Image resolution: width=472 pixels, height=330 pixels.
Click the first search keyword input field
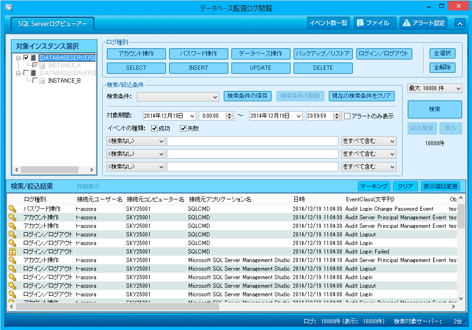[252, 141]
